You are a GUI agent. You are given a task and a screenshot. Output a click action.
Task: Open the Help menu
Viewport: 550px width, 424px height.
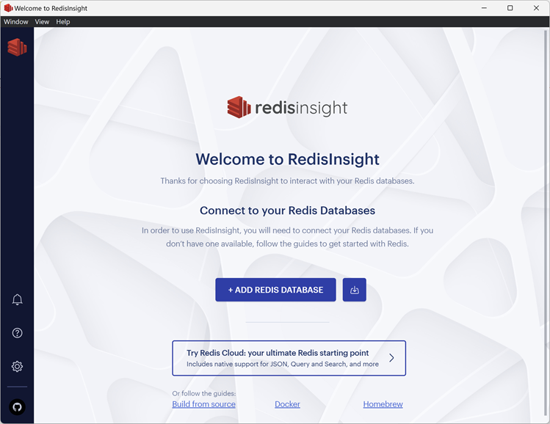click(x=63, y=22)
